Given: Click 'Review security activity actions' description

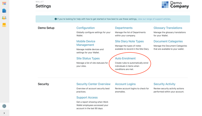Looking at the screenshot, I should (x=169, y=90).
